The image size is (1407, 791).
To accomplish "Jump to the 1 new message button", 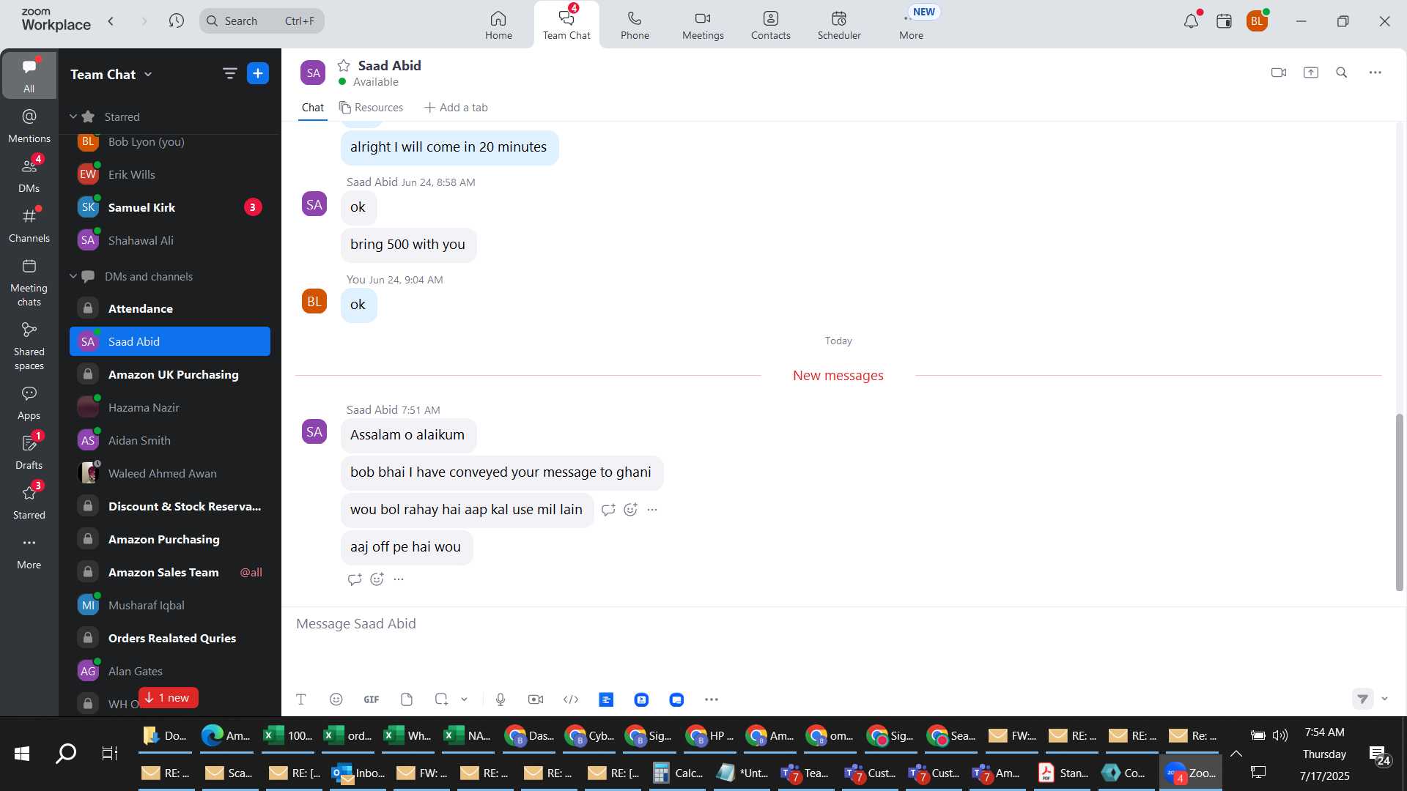I will tap(168, 697).
